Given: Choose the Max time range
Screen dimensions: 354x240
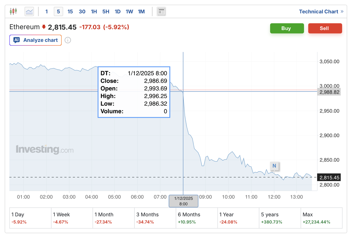Looking at the screenshot, I should point(322,218).
